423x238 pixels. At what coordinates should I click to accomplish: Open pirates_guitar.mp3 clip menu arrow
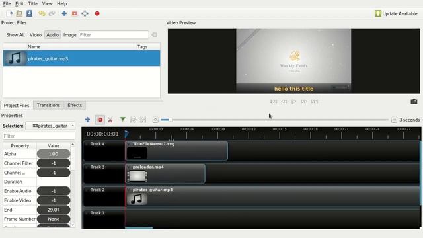[129, 190]
